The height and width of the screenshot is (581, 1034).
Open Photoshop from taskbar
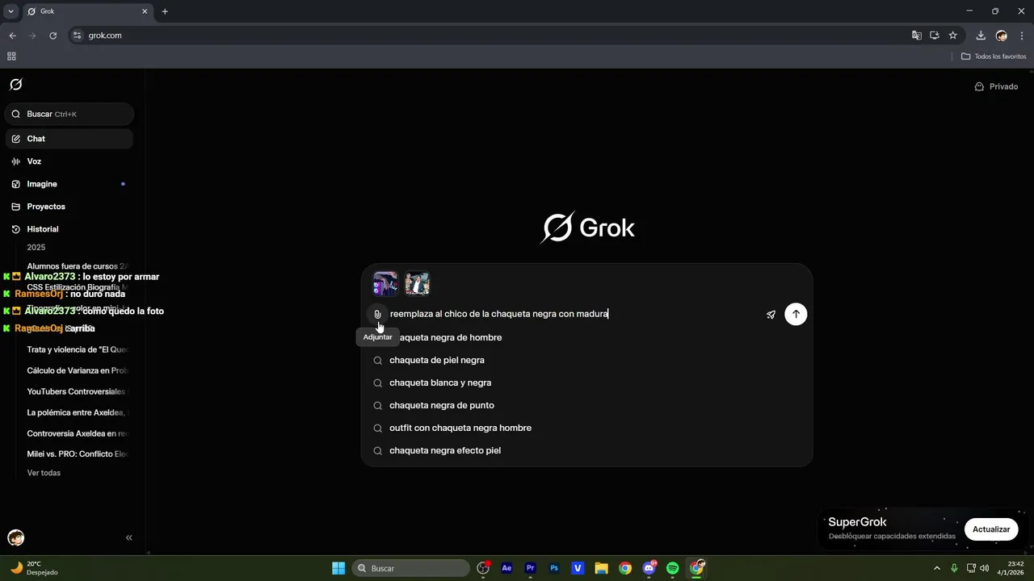554,568
